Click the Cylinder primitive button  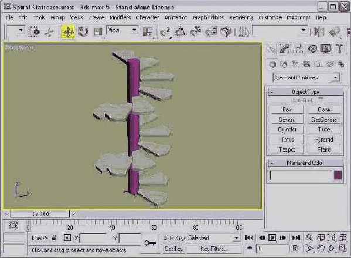pos(287,130)
